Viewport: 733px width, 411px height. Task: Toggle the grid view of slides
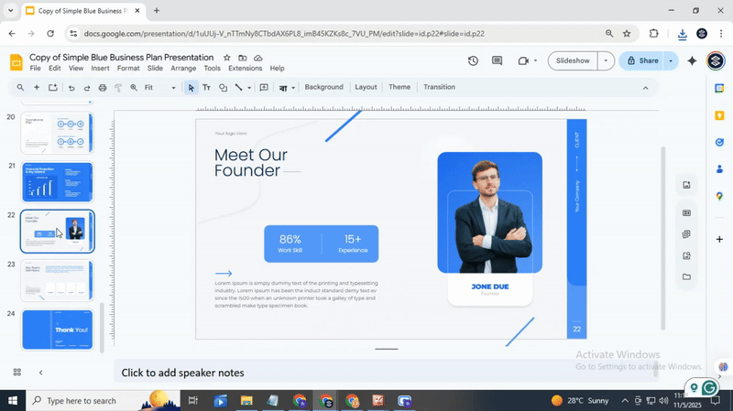point(16,373)
